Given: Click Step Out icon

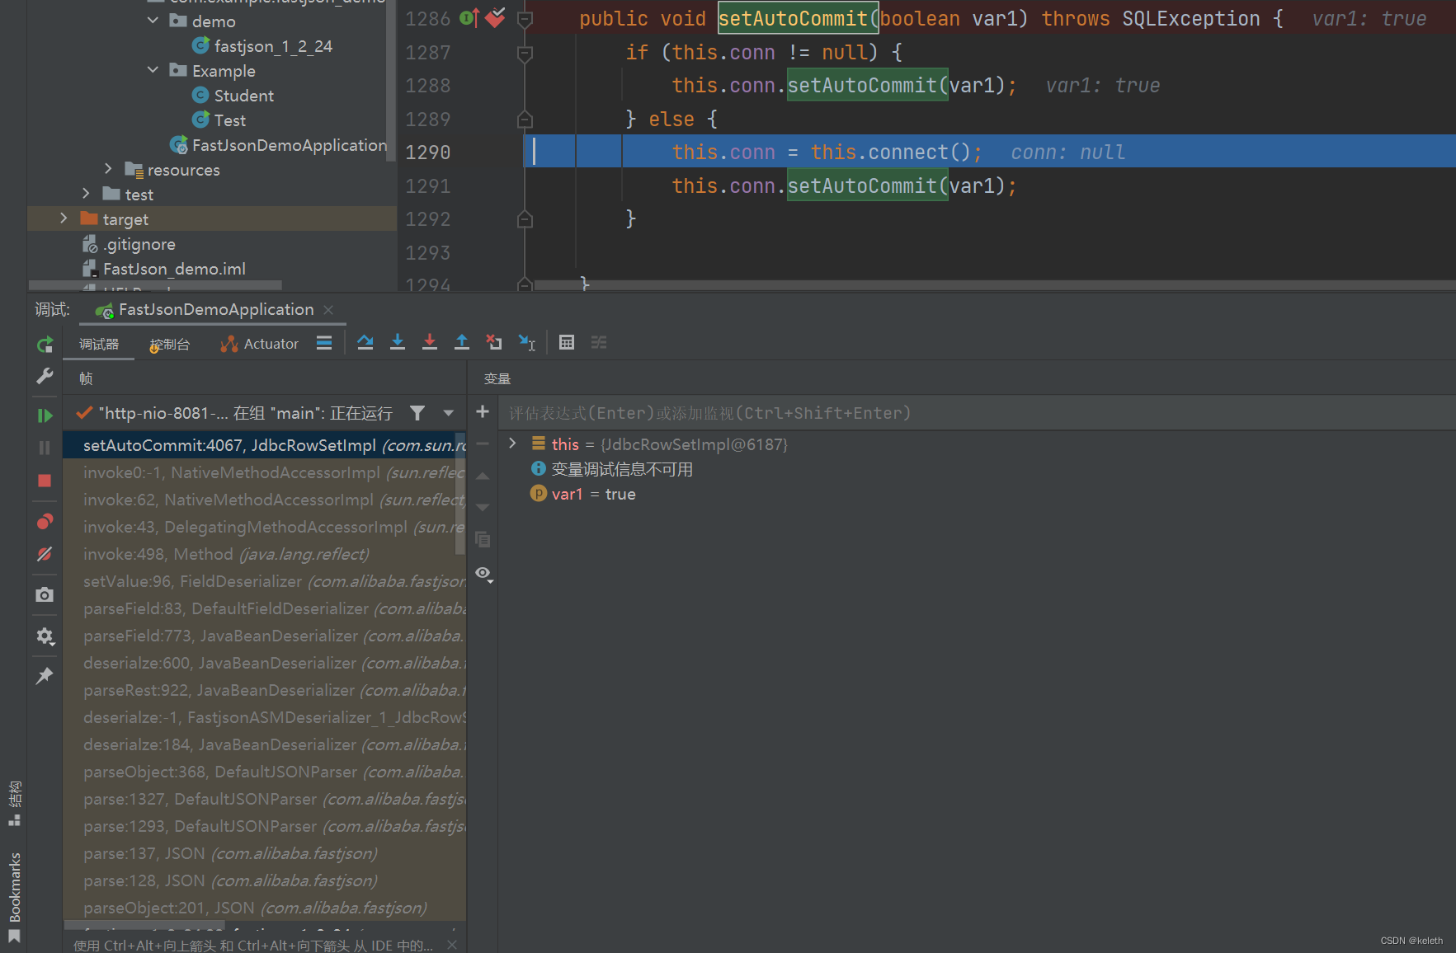Looking at the screenshot, I should pyautogui.click(x=462, y=342).
